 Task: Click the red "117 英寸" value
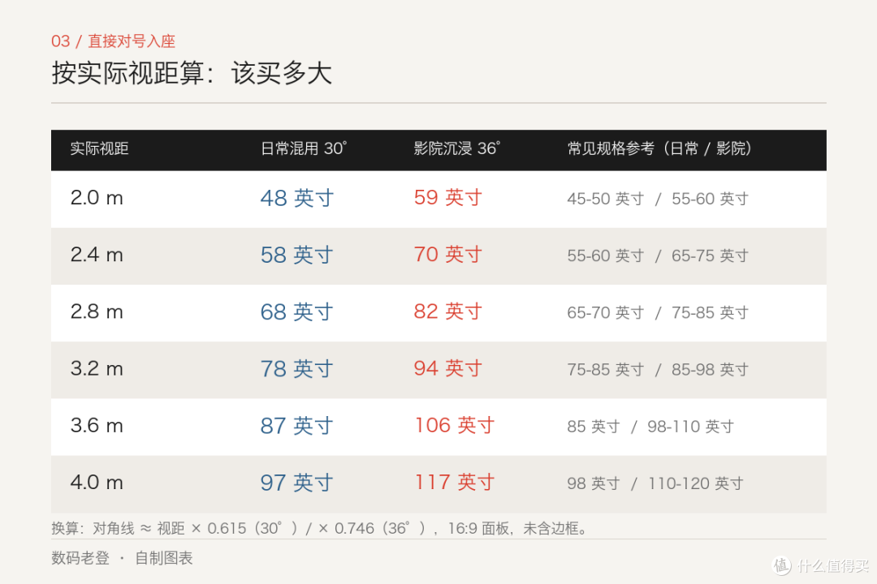455,483
